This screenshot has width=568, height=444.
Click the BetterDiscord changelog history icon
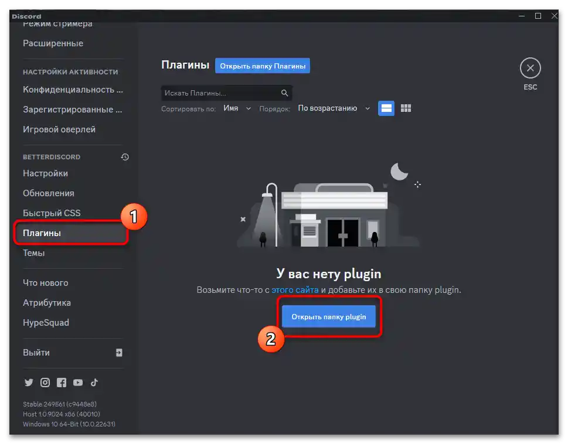click(125, 156)
